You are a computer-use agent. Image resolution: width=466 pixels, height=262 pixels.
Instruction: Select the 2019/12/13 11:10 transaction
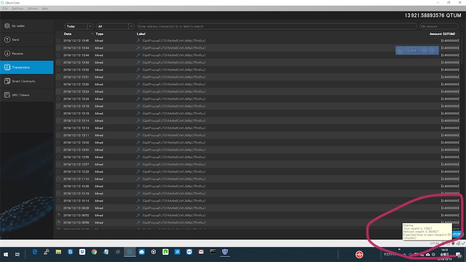[x=258, y=179]
